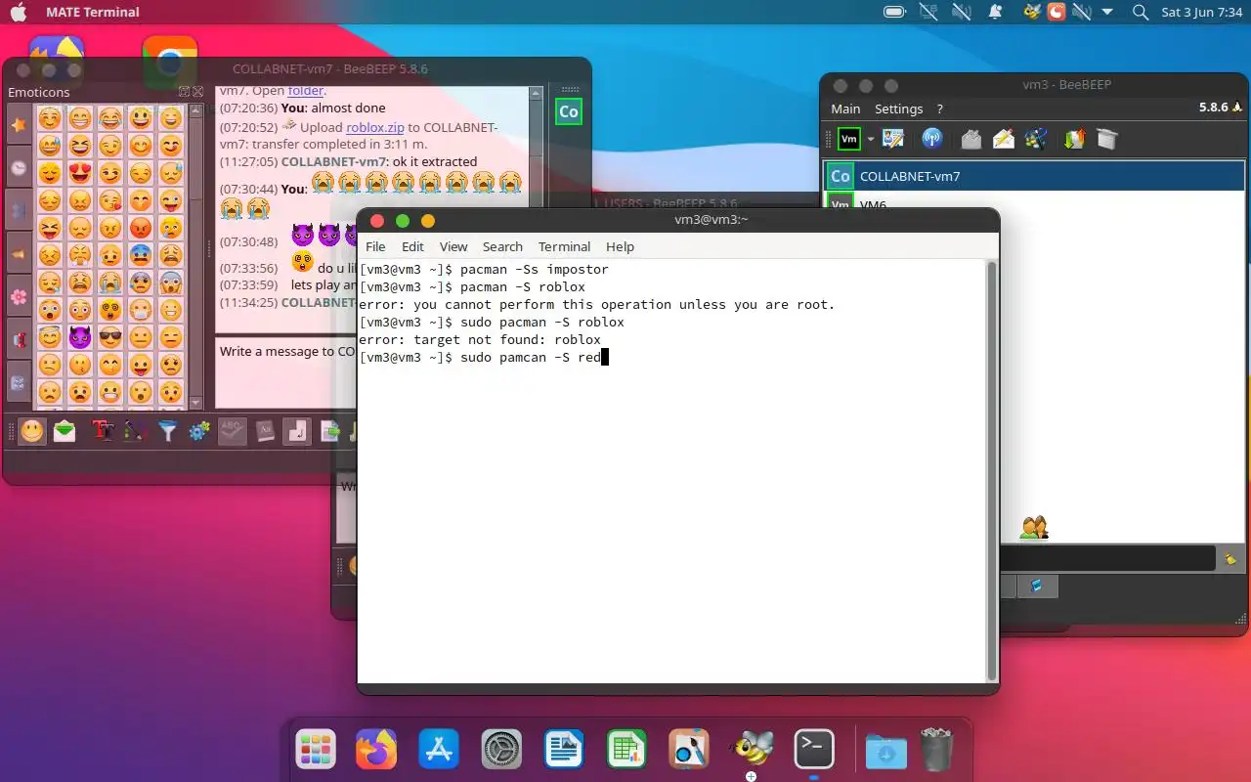
Task: Select the red car emoticon category
Action: (19, 340)
